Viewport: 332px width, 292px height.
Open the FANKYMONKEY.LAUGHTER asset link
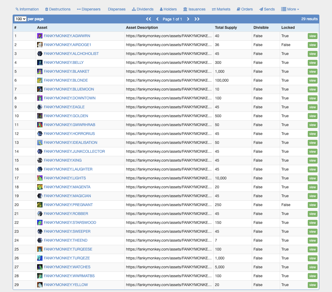click(68, 169)
